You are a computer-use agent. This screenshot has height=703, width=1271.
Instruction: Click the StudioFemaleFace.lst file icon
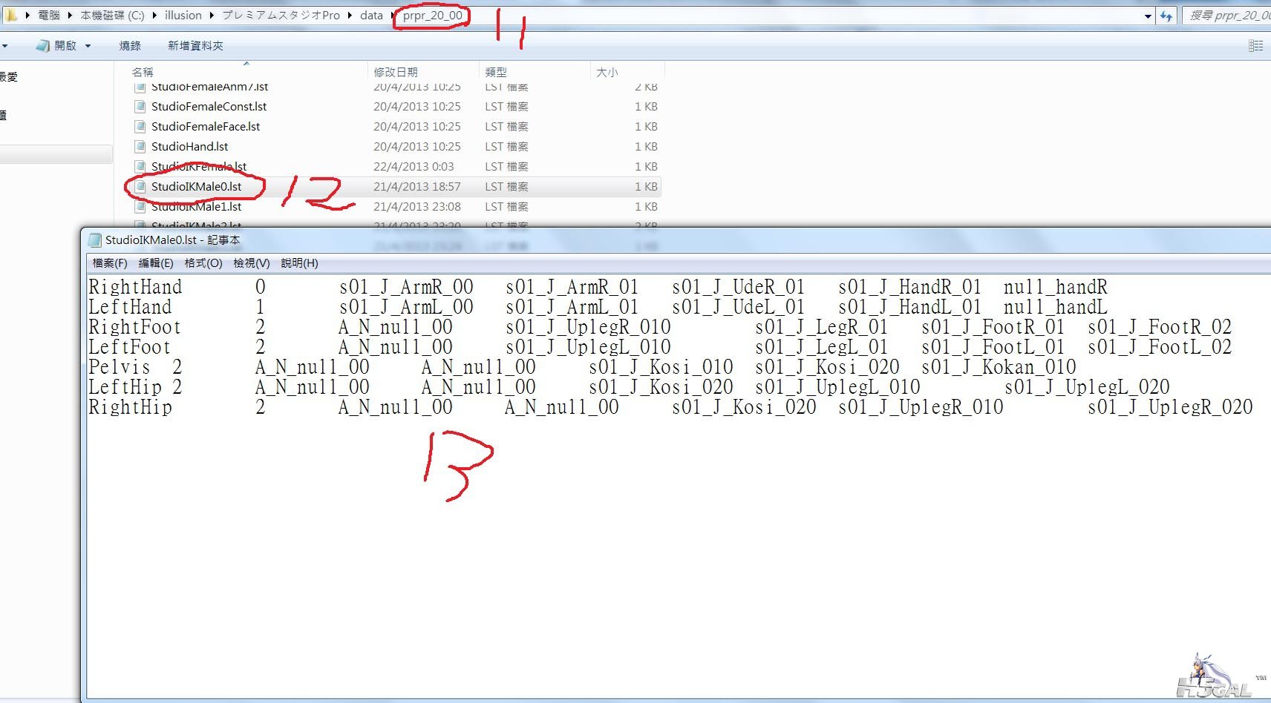pyautogui.click(x=140, y=127)
